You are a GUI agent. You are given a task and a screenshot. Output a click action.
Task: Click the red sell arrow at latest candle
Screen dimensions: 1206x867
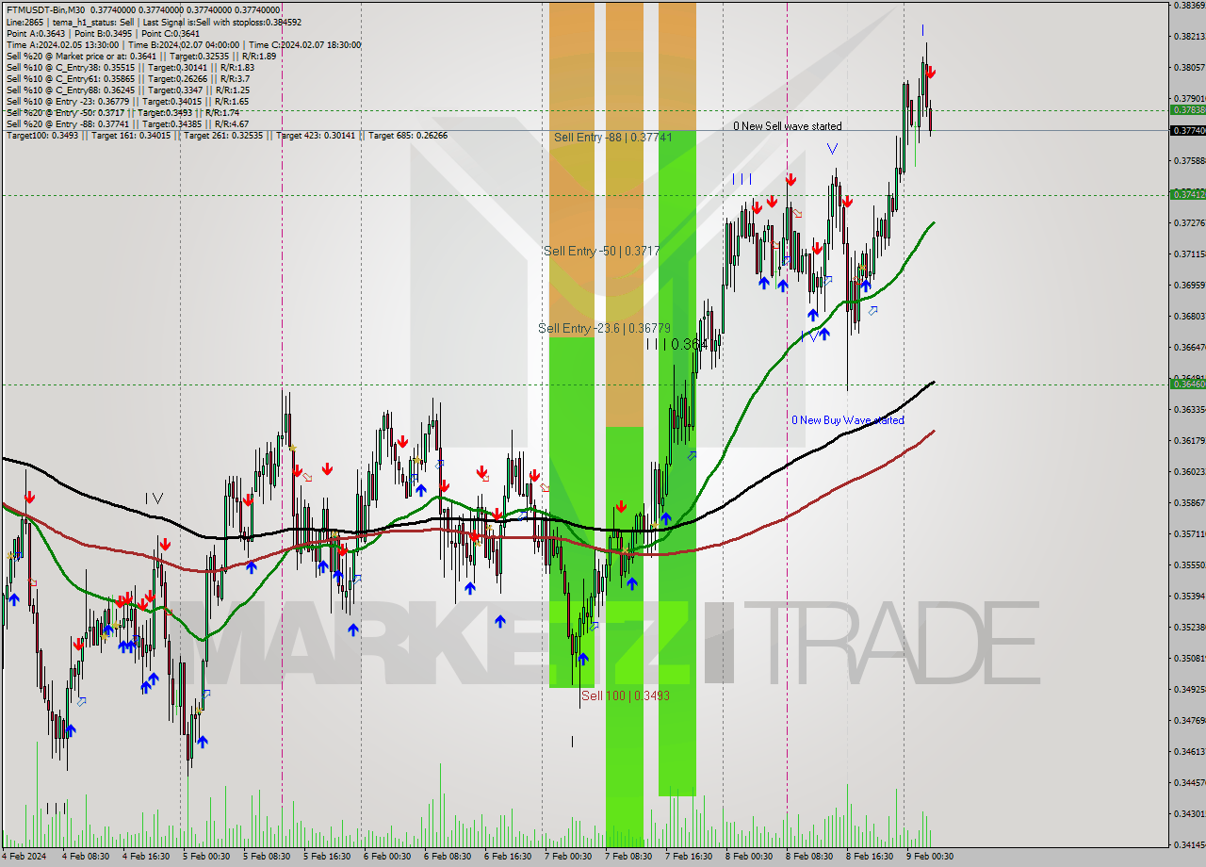[931, 72]
